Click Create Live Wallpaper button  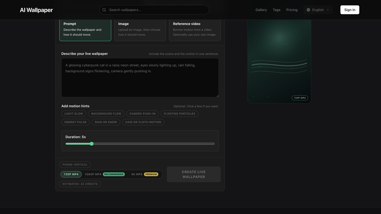click(194, 174)
